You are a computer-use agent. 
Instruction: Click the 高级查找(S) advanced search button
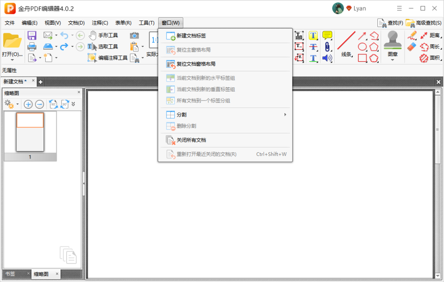[x=423, y=23]
